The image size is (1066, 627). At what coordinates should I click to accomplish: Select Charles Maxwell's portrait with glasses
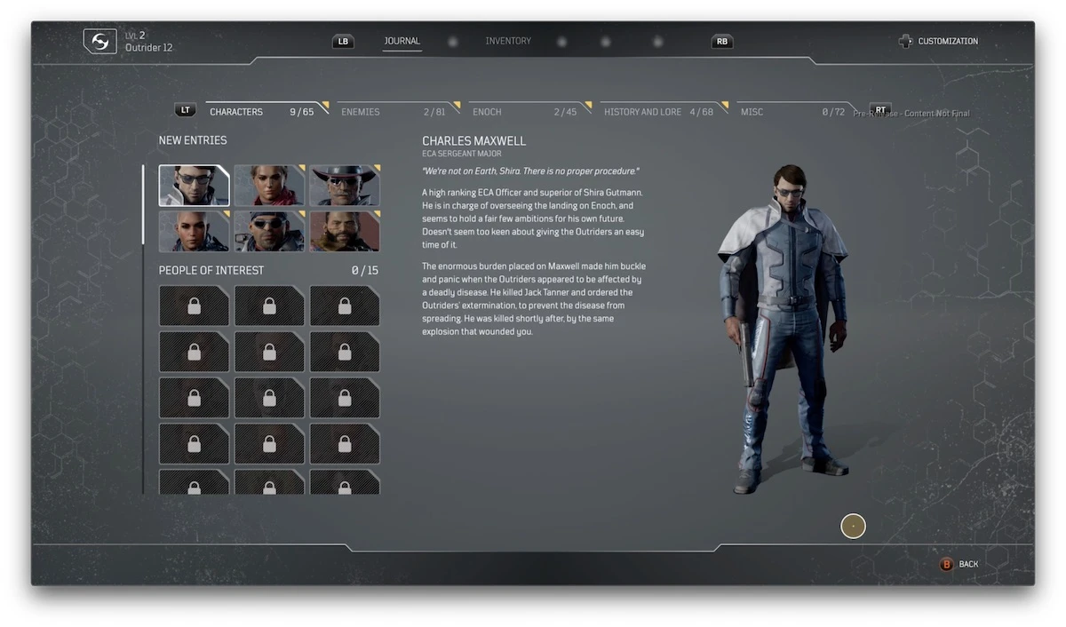pyautogui.click(x=194, y=185)
